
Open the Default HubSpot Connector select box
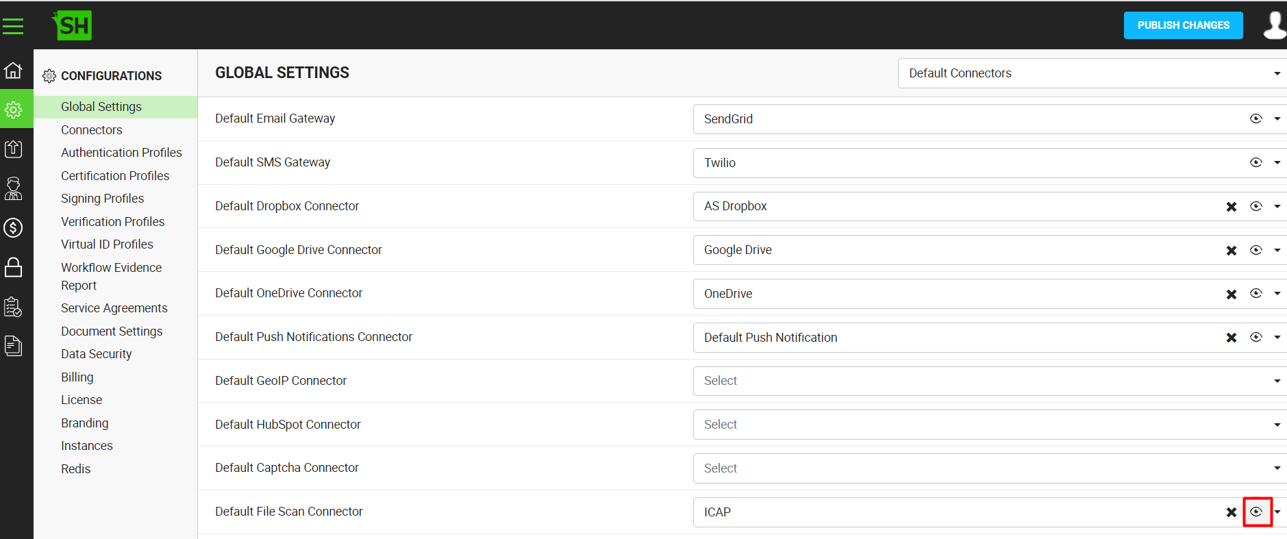990,425
